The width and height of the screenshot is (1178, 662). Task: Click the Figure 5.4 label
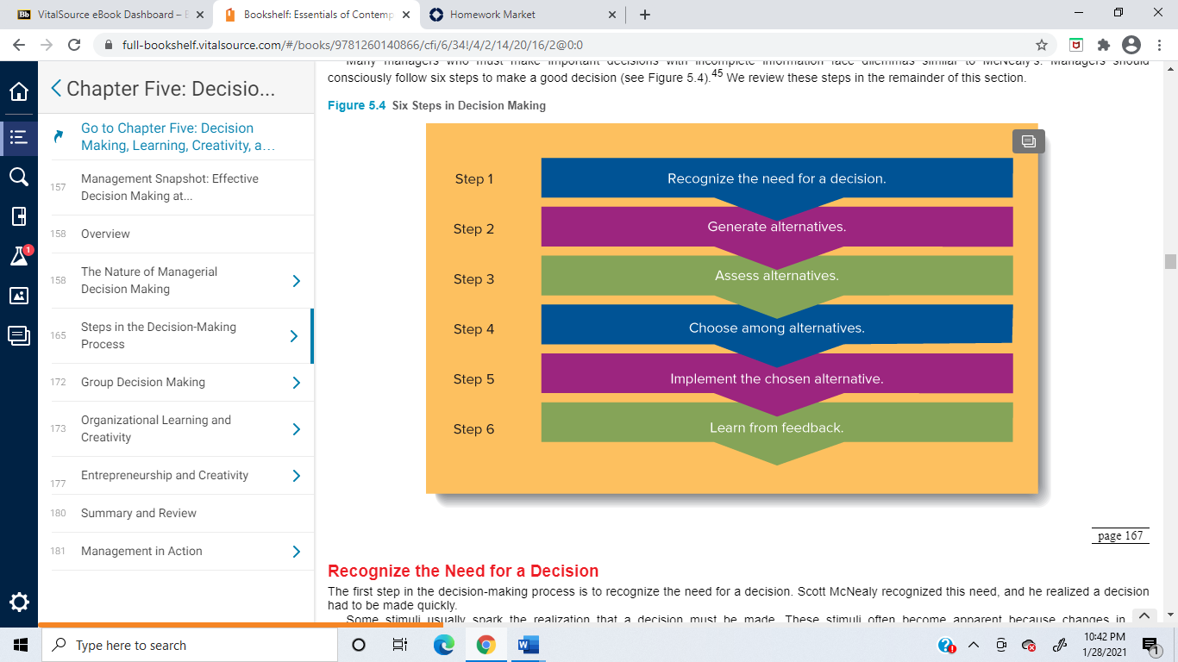pos(356,106)
